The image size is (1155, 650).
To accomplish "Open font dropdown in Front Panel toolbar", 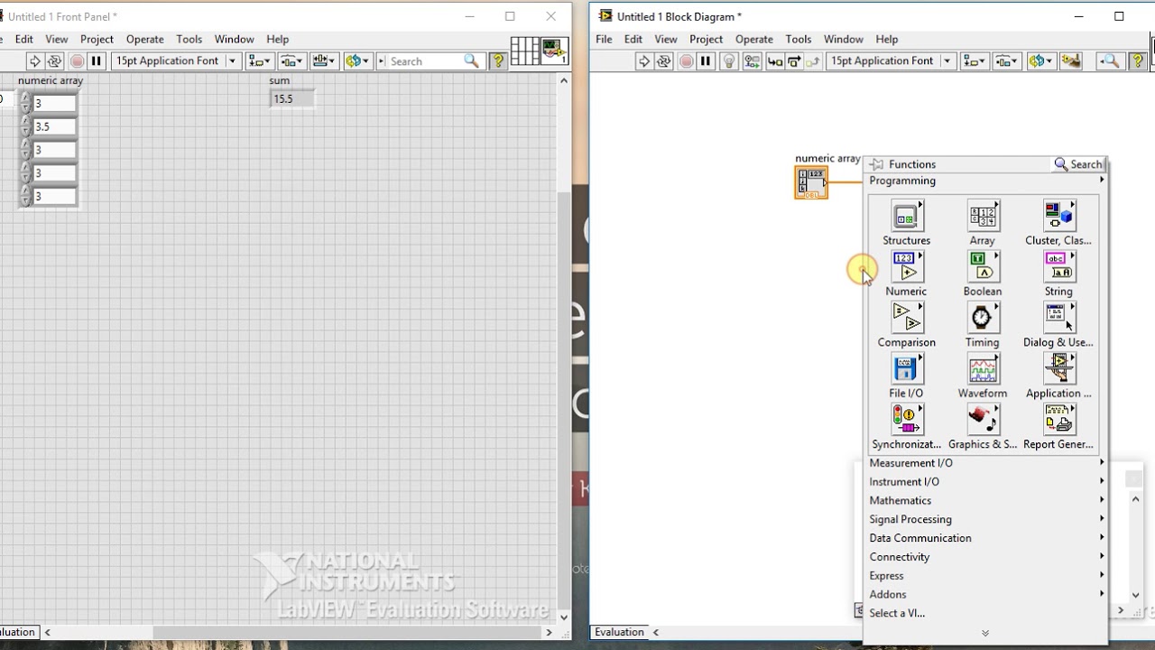I will (x=175, y=61).
